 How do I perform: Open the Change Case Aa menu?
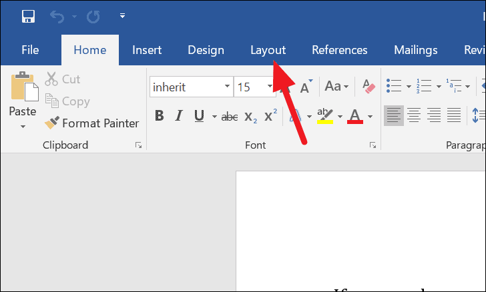[336, 87]
